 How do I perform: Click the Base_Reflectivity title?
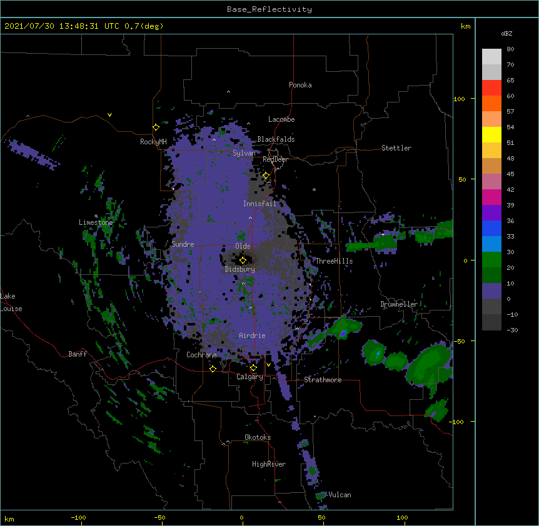pos(269,9)
